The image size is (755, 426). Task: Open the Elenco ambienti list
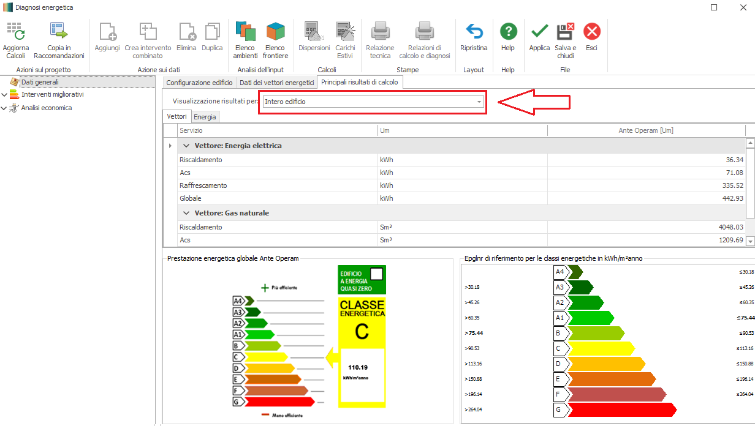pos(245,32)
